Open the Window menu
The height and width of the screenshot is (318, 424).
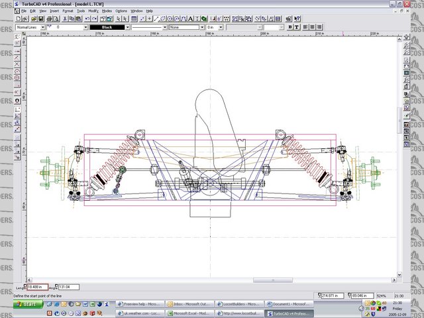(x=136, y=11)
